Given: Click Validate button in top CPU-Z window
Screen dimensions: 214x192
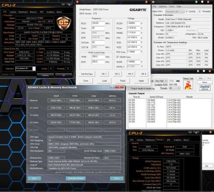Looking at the screenshot, I should [45, 75].
